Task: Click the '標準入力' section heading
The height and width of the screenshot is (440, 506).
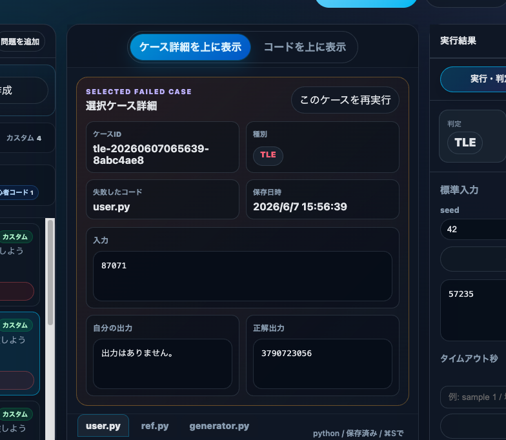Action: tap(460, 190)
